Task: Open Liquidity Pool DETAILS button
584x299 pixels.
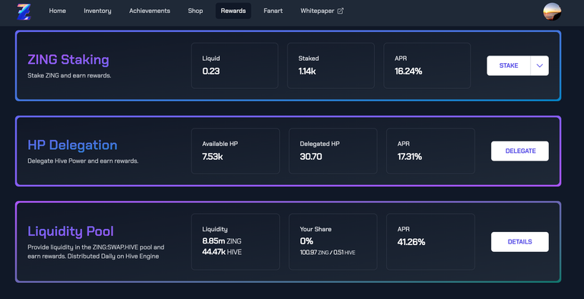Action: (x=520, y=242)
